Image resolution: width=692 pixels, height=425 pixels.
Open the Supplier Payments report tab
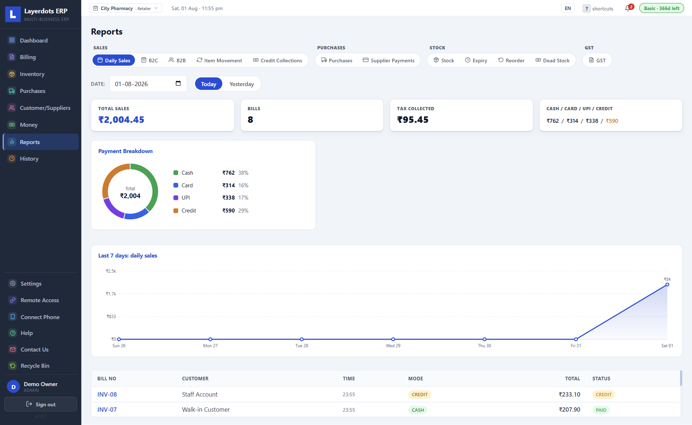tap(389, 60)
